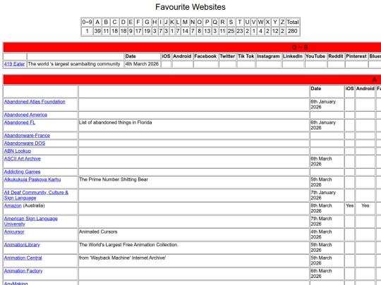Screen dimensions: 381x285
Task: Click world's largest scambaiting community text
Action: coord(74,64)
